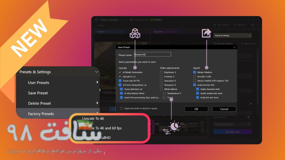Toggle Scene detection: on checkbox
285x160 pixels.
point(121,89)
